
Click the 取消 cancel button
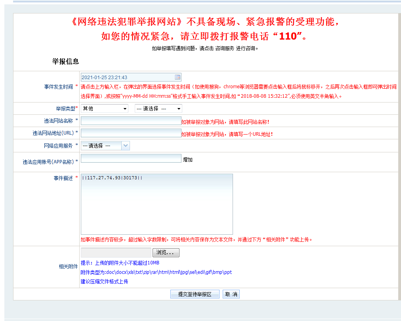(231, 294)
